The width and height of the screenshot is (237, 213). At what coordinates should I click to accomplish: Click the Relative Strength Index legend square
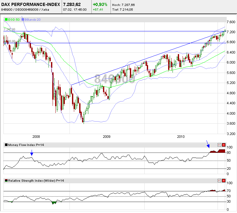click(x=6, y=180)
